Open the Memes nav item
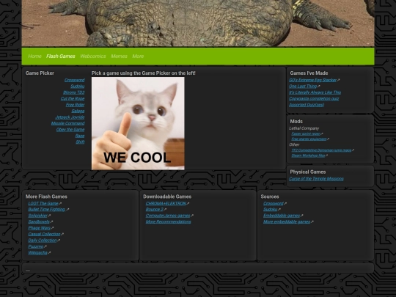Image resolution: width=396 pixels, height=297 pixels. pos(119,56)
